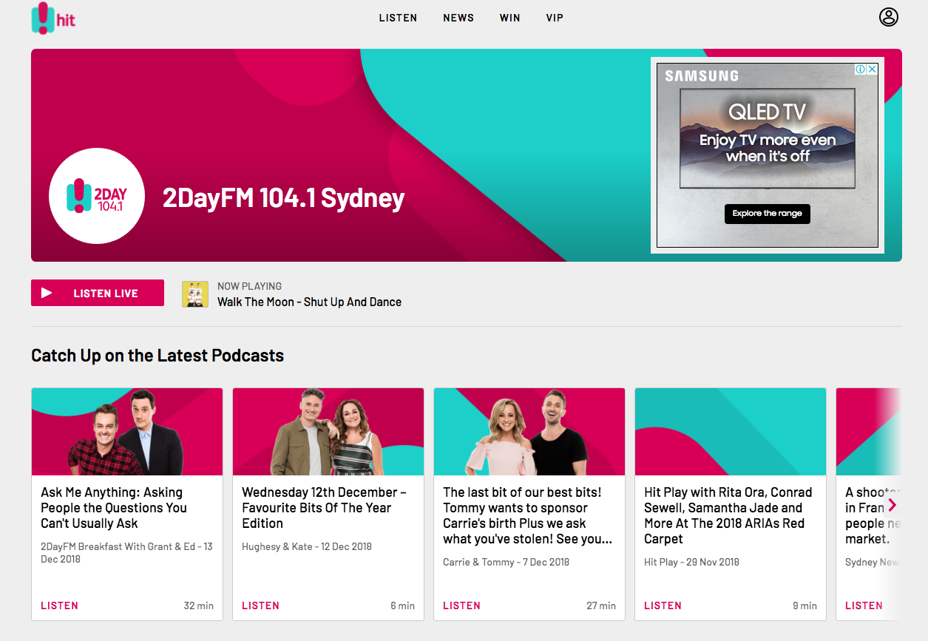Viewport: 928px width, 641px height.
Task: Close the Samsung ad with X icon
Action: click(873, 69)
